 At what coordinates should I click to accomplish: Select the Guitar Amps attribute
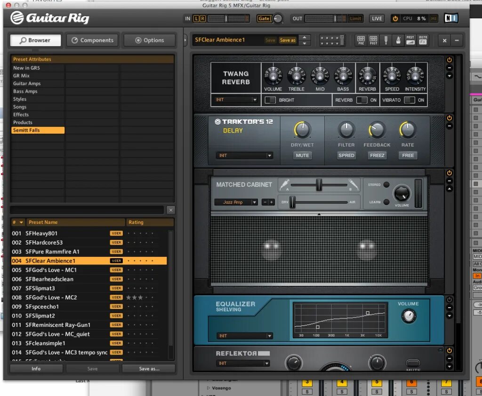[38, 84]
